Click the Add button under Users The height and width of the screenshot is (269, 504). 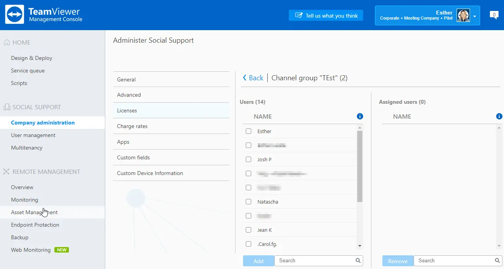[258, 261]
